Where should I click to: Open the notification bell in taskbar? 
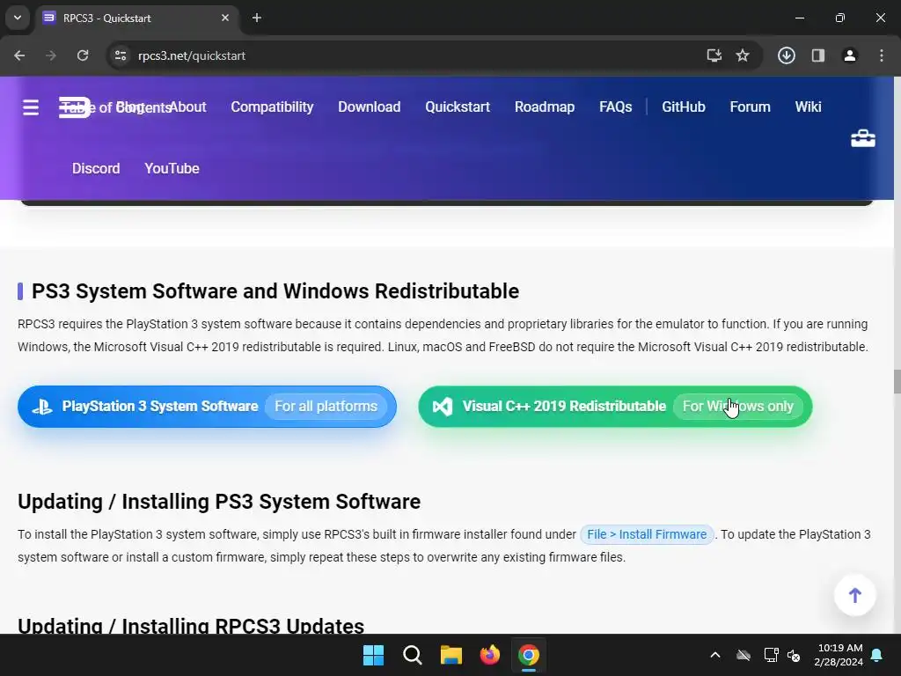(x=877, y=655)
